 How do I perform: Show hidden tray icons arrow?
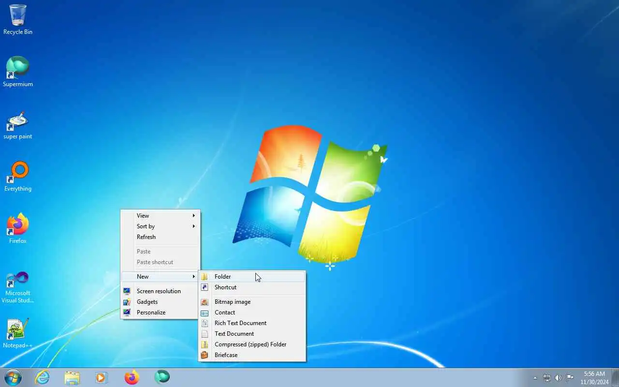pos(535,378)
